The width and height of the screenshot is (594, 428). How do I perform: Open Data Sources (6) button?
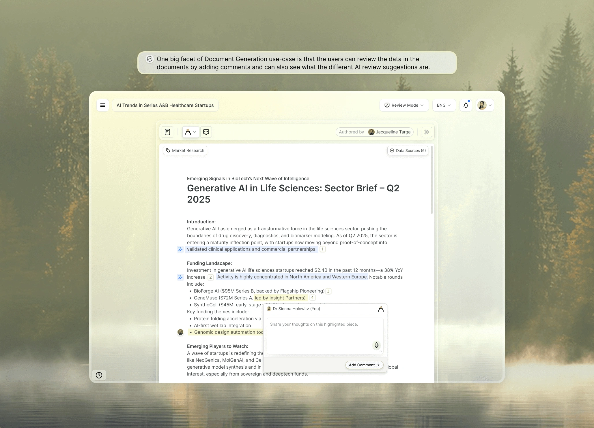click(408, 150)
